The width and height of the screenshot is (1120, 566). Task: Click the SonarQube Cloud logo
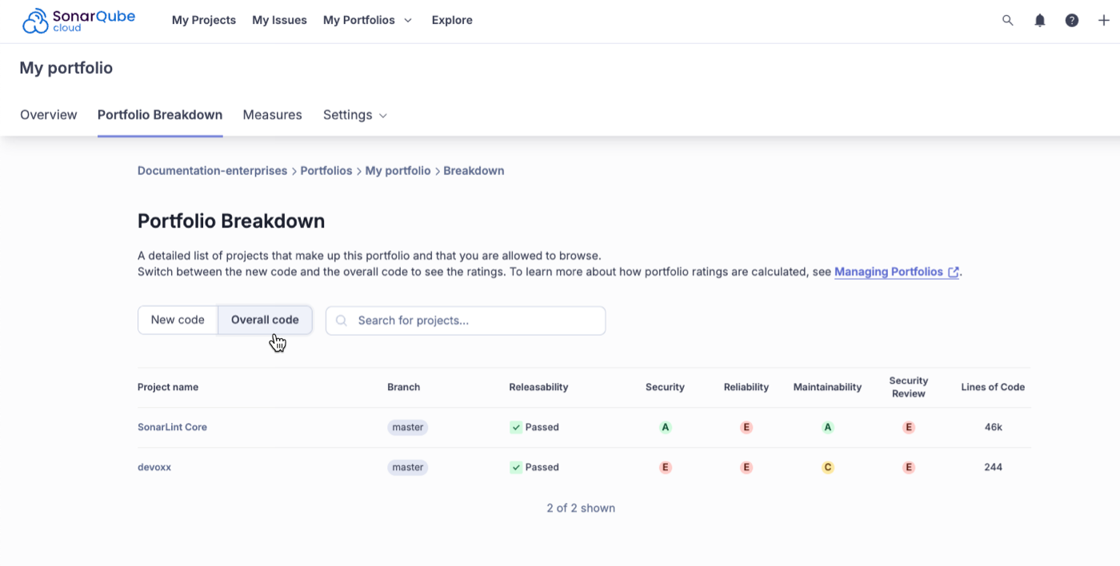78,19
